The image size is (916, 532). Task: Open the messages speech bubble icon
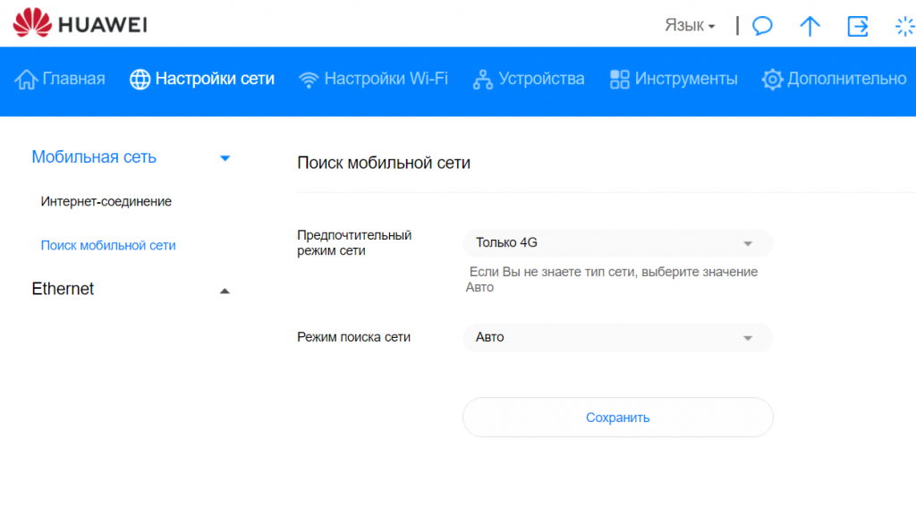coord(762,26)
